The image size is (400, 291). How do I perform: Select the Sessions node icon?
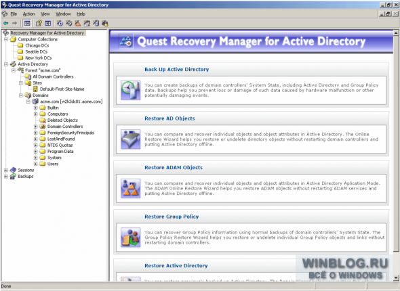14,170
